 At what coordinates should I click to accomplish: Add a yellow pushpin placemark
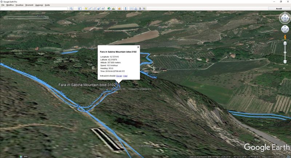click(x=86, y=8)
